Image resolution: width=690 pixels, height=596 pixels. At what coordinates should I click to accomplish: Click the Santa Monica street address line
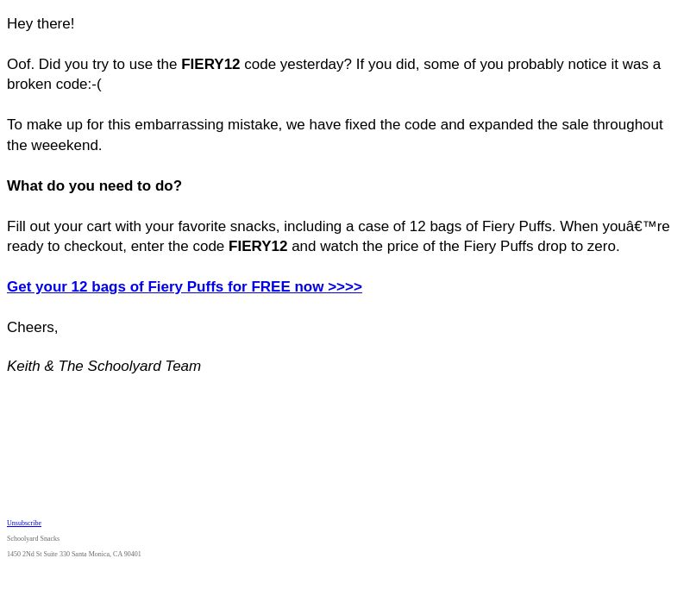(x=74, y=554)
